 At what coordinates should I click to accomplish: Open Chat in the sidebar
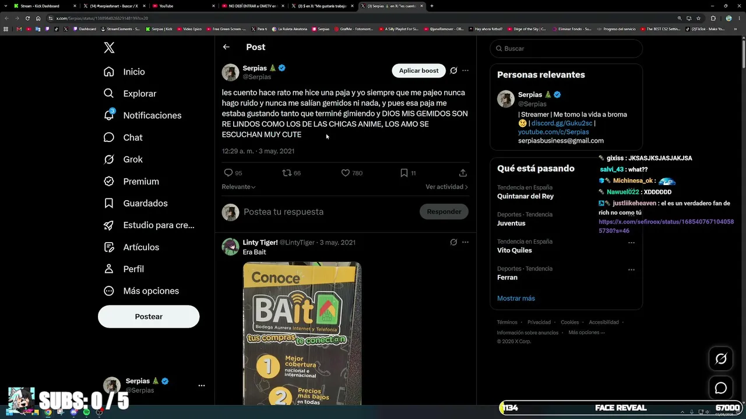(123, 137)
